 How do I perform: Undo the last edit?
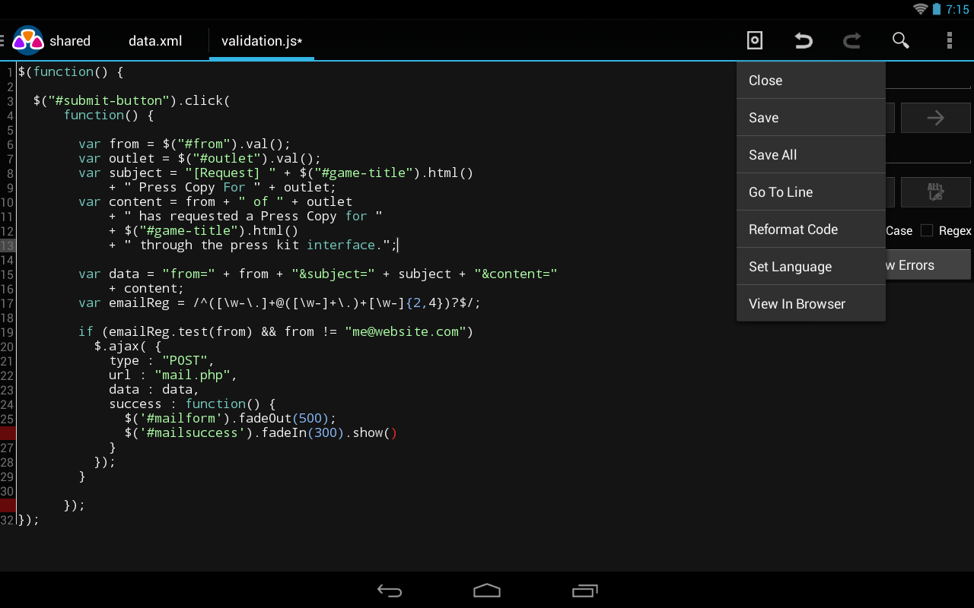[803, 40]
